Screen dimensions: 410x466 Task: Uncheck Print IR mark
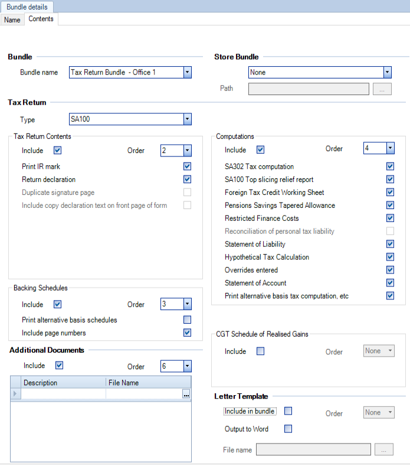click(x=187, y=166)
